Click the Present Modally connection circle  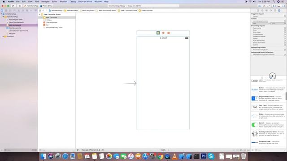coord(285,34)
